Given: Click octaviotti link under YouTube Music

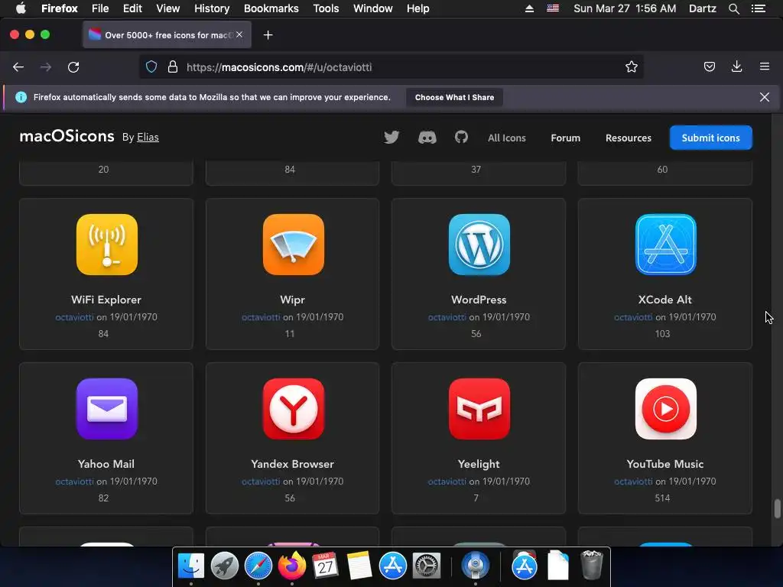Looking at the screenshot, I should tap(633, 482).
